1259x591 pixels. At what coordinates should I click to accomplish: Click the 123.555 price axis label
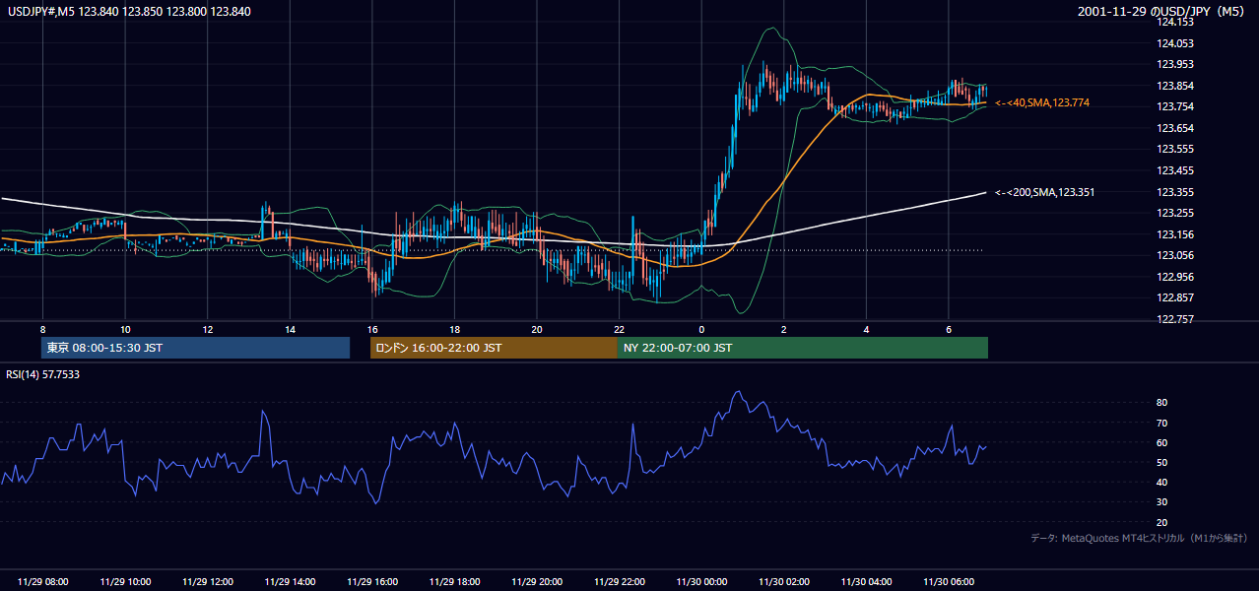tap(1175, 149)
